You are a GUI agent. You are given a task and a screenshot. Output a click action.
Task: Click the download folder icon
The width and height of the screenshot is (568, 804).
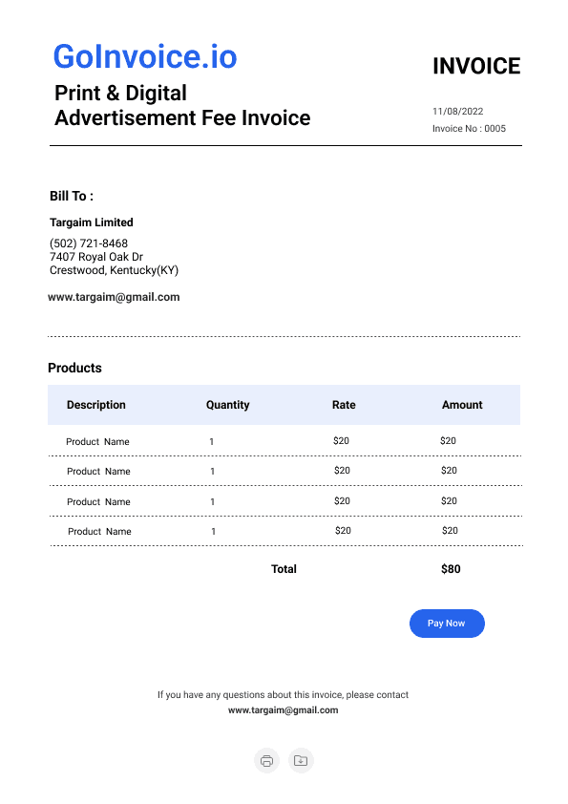coord(301,760)
